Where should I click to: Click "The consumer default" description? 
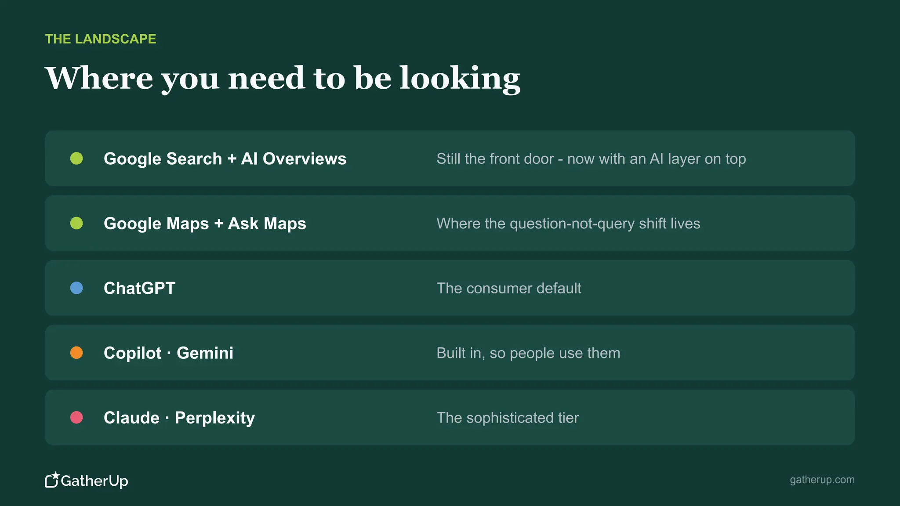tap(509, 288)
